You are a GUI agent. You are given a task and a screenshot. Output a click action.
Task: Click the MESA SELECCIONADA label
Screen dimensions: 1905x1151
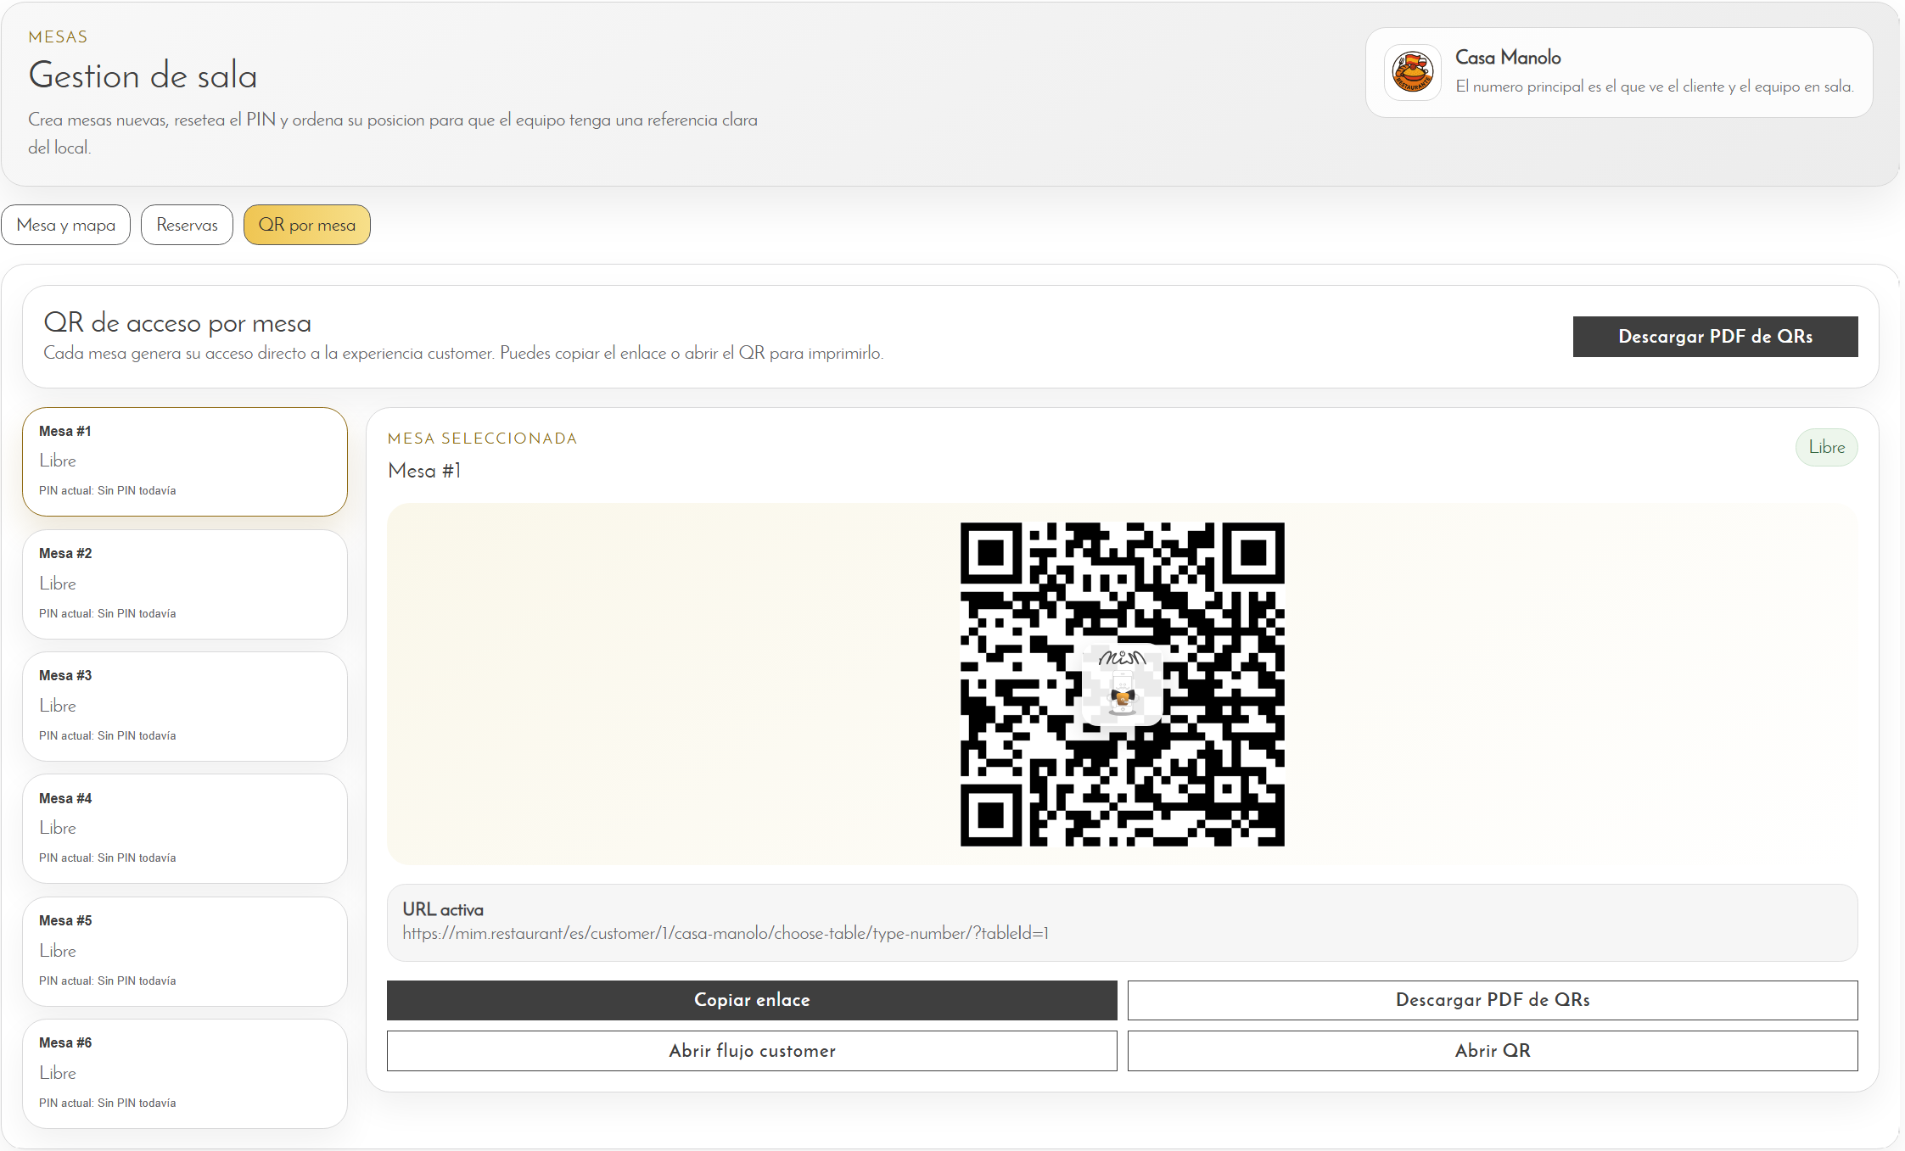click(482, 439)
